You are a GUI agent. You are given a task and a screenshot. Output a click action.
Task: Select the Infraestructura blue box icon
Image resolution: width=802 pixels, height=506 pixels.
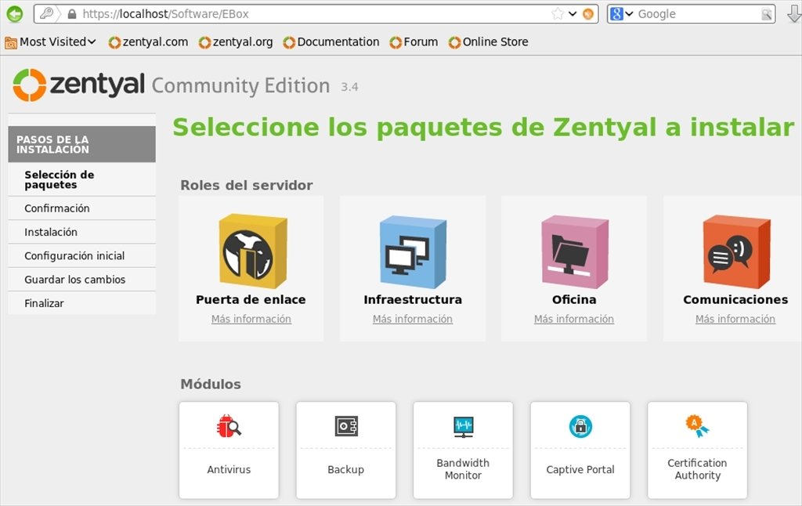point(414,251)
